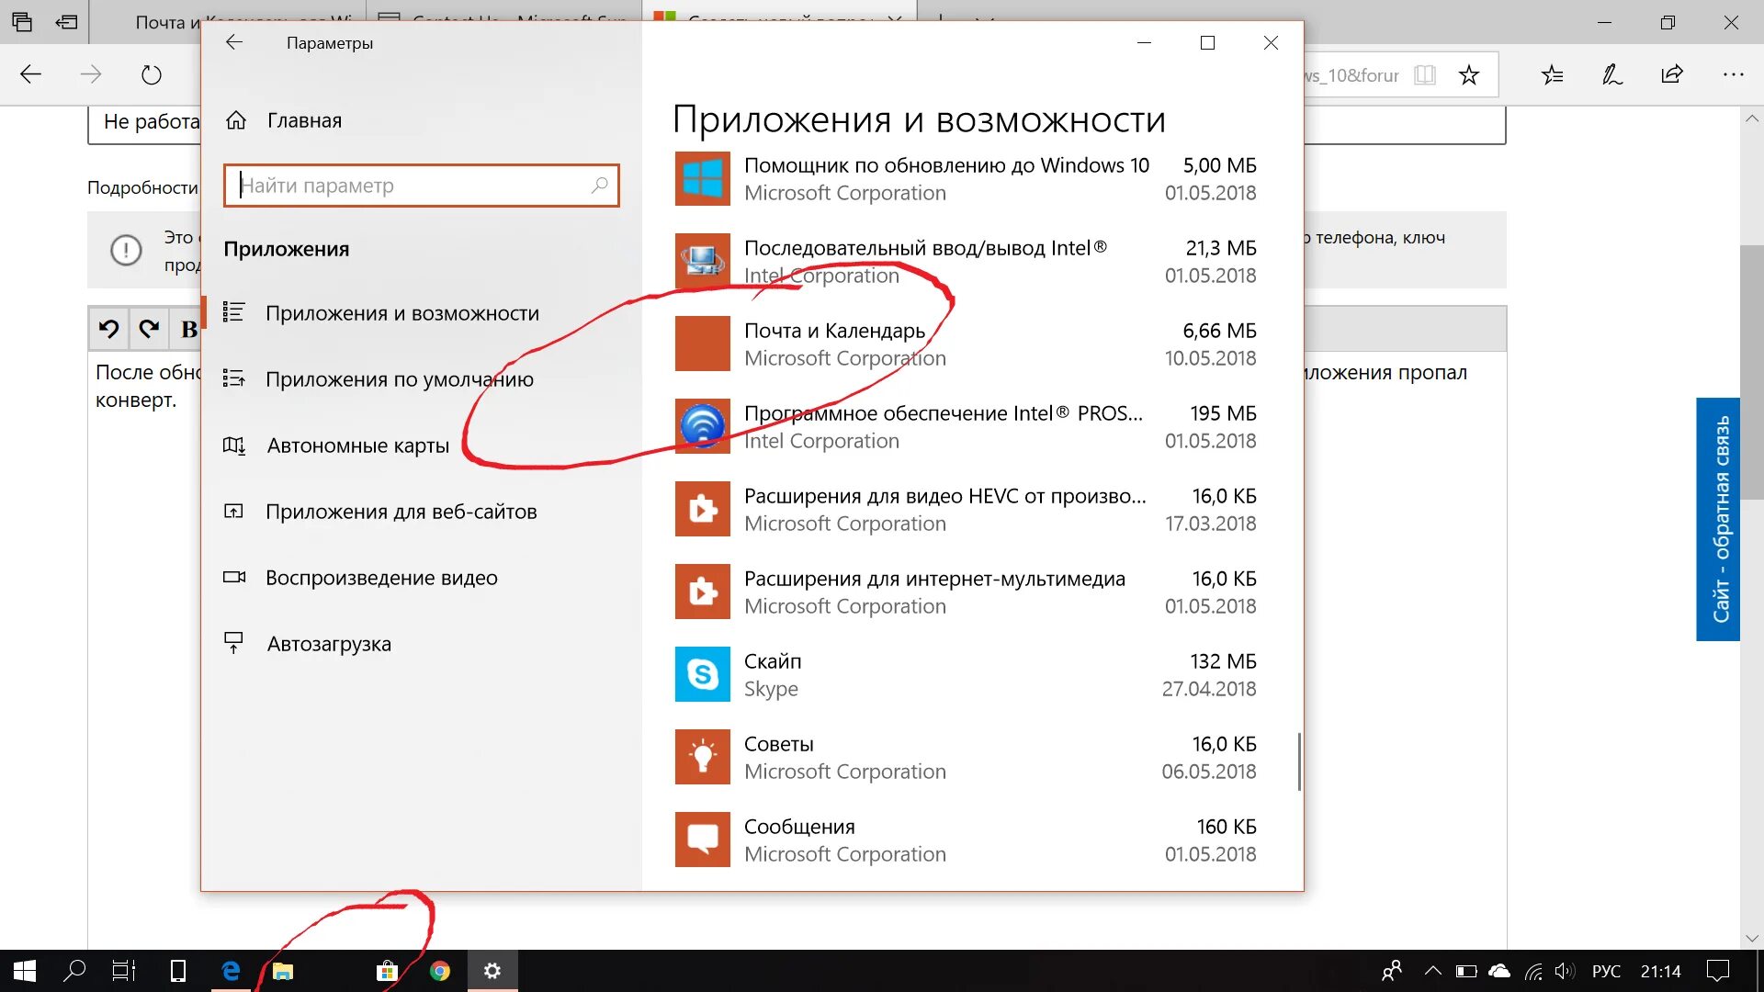The height and width of the screenshot is (992, 1764).
Task: Click the undo button in forum editor
Action: click(x=109, y=329)
